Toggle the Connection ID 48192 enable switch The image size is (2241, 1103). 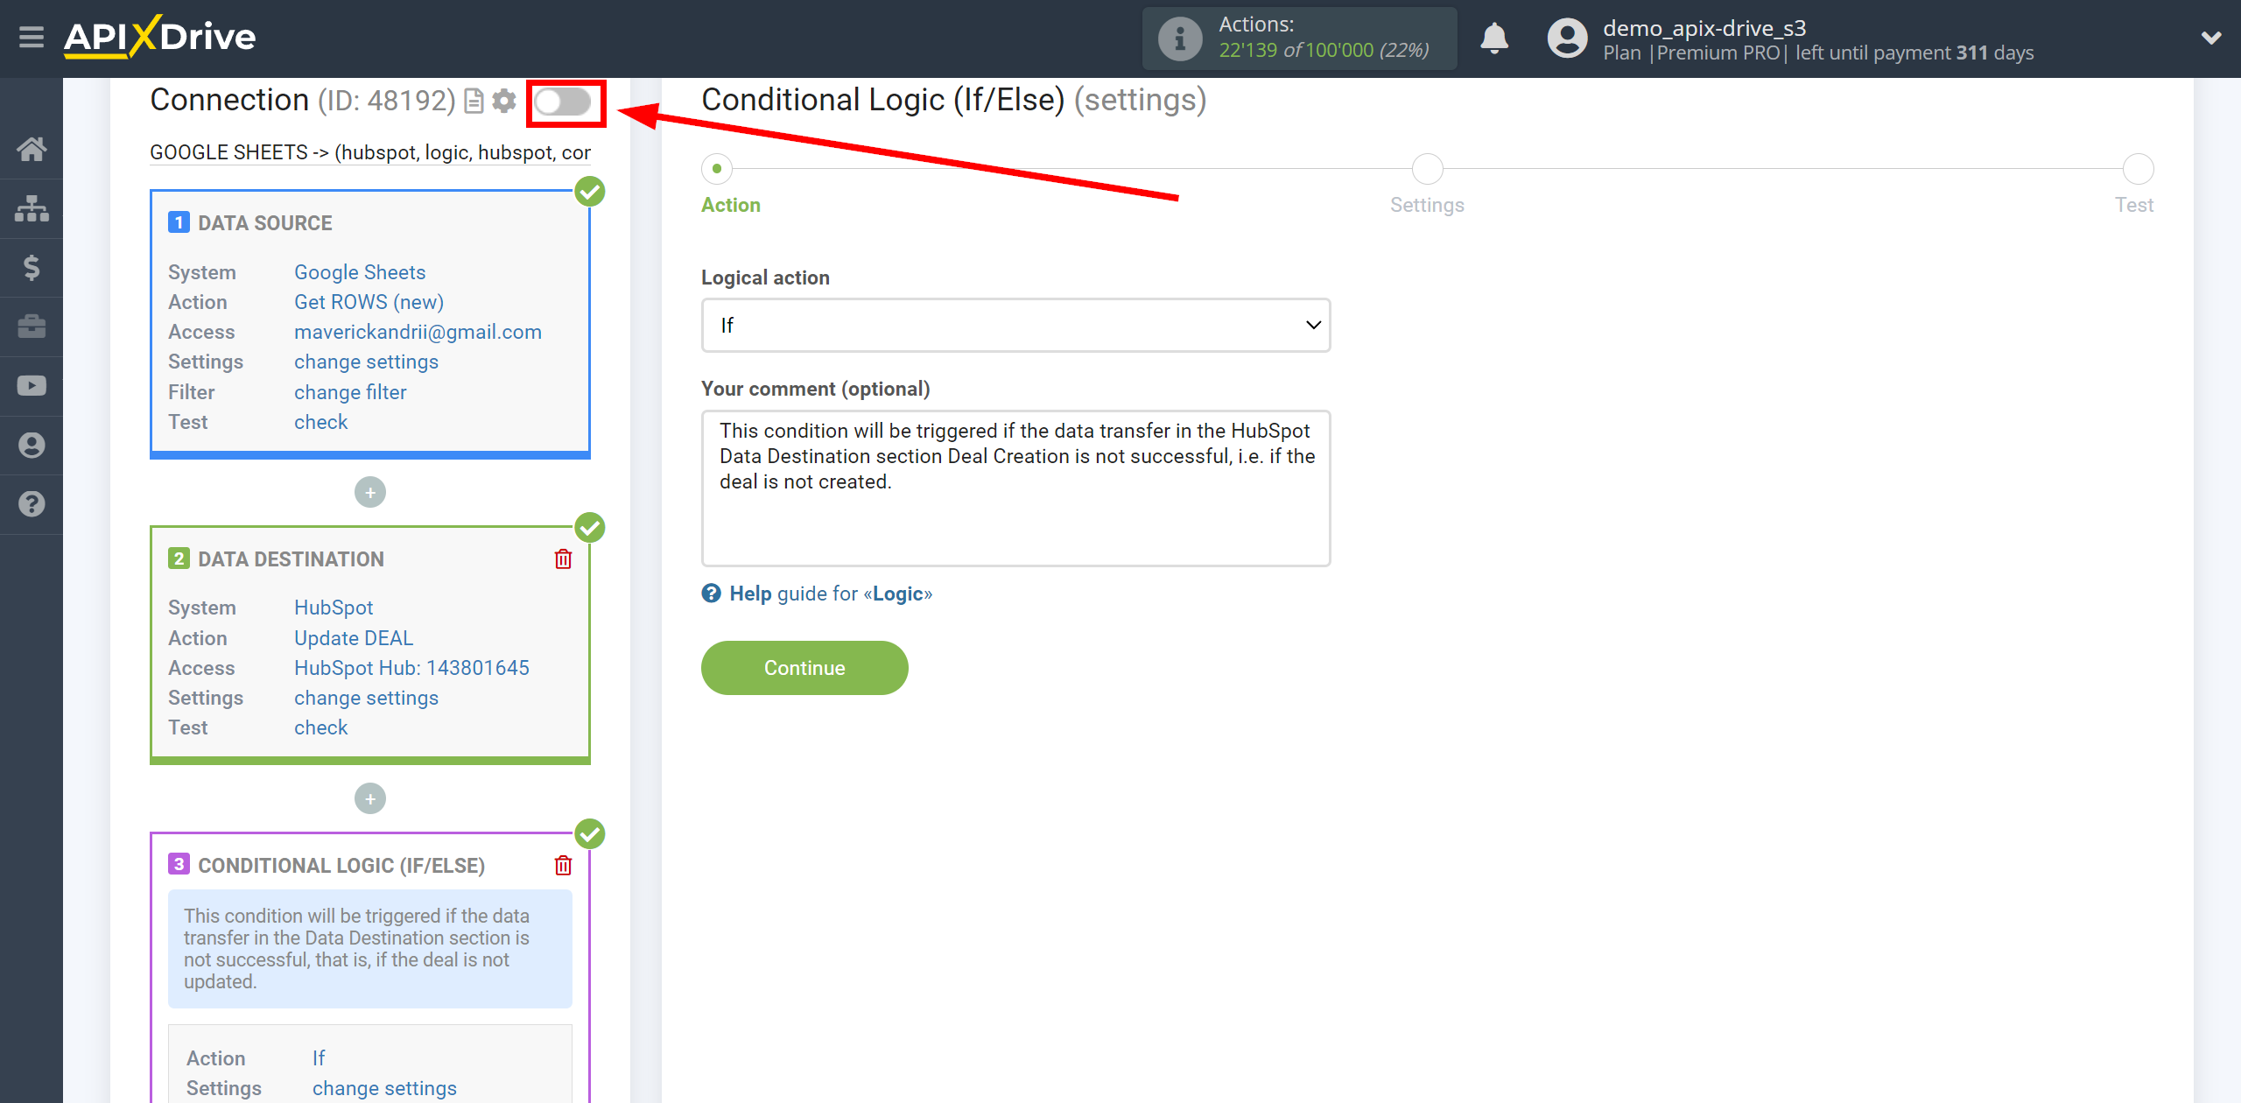(566, 102)
